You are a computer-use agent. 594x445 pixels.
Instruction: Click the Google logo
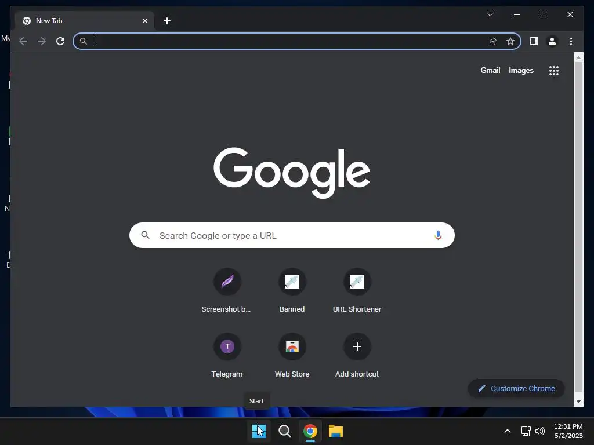point(292,173)
